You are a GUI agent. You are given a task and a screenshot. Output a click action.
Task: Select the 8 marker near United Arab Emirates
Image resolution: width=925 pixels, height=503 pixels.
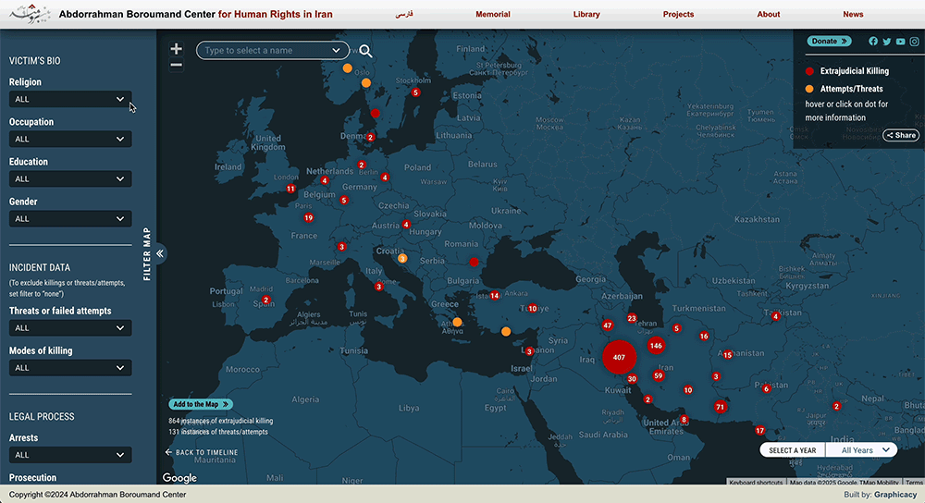pos(684,420)
